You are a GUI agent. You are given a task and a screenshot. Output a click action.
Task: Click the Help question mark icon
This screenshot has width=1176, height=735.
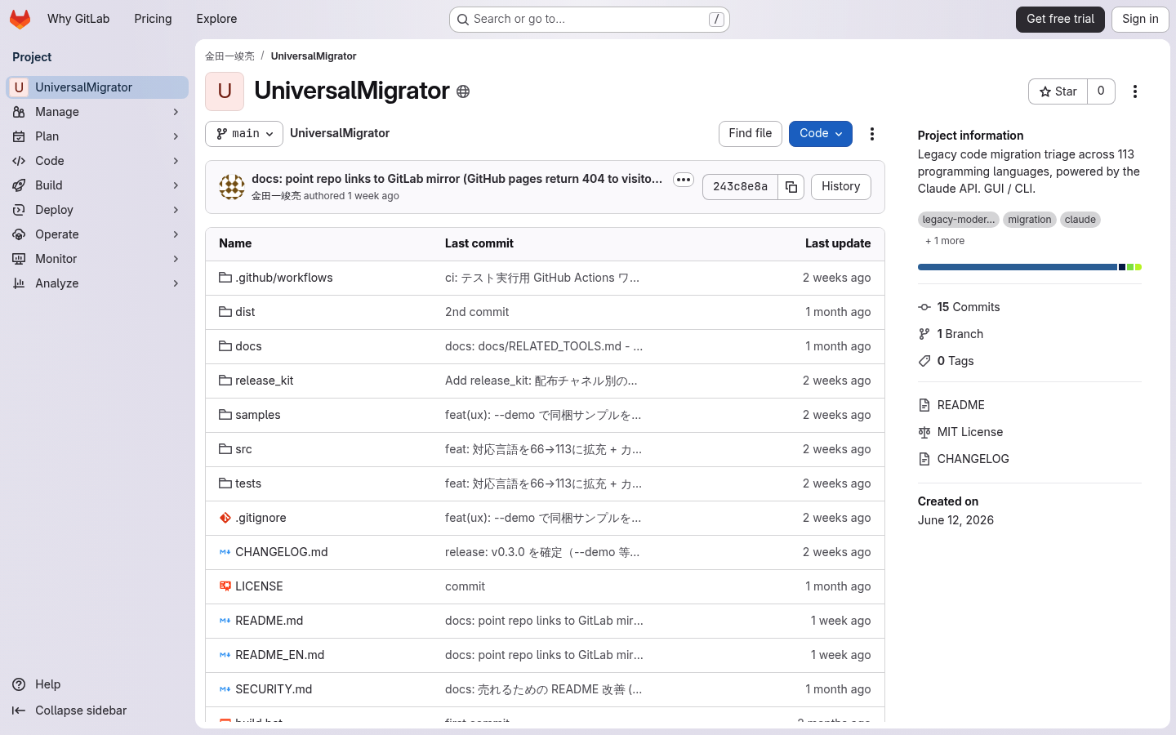[x=19, y=684]
